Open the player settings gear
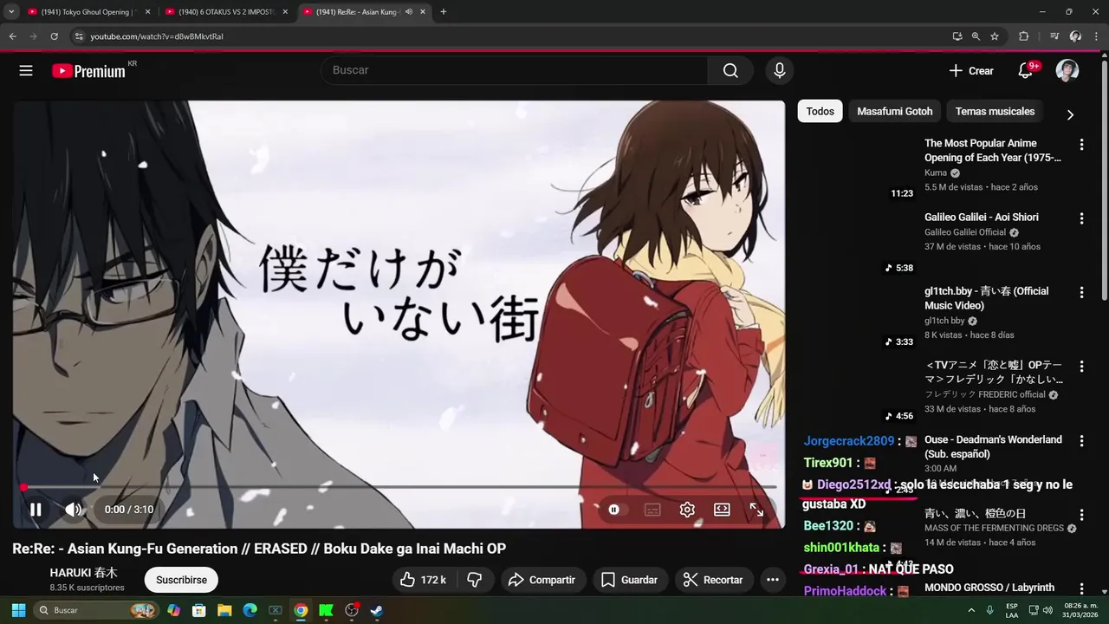 coord(687,510)
